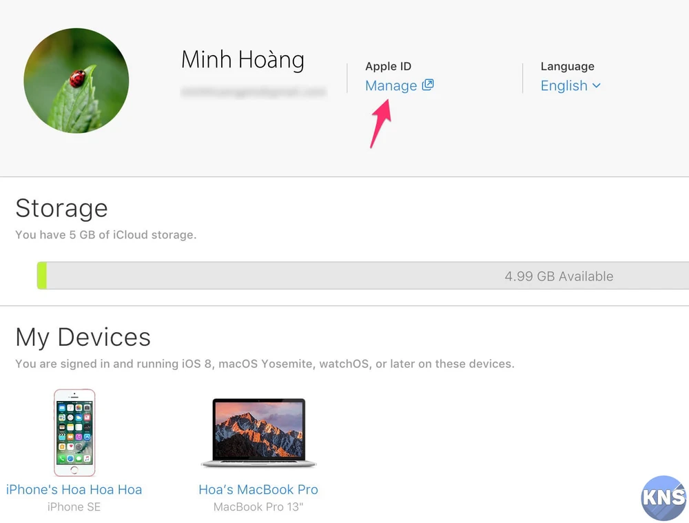Expand the English language dropdown
This screenshot has width=689, height=523.
(570, 85)
